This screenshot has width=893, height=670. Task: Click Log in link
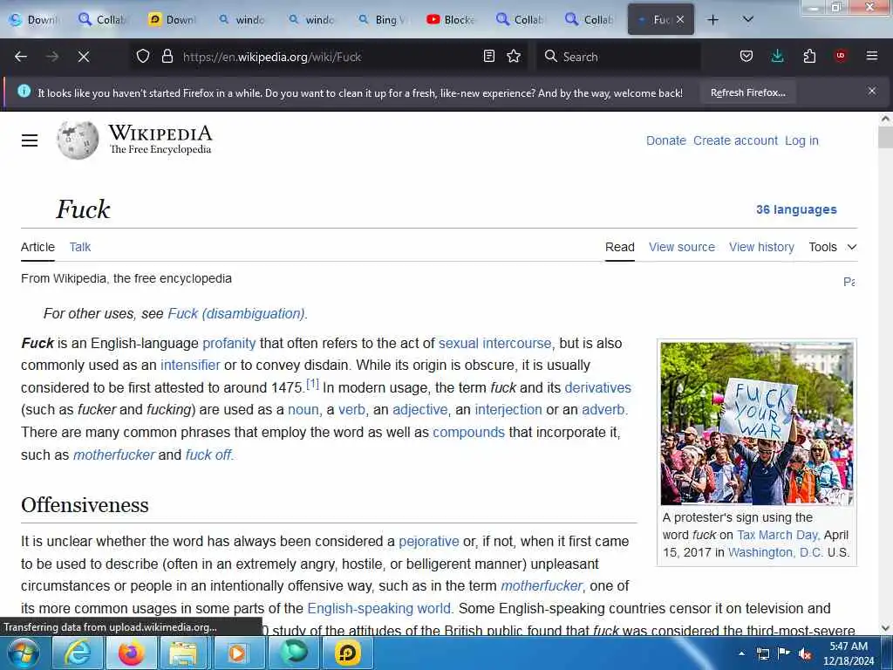point(801,140)
